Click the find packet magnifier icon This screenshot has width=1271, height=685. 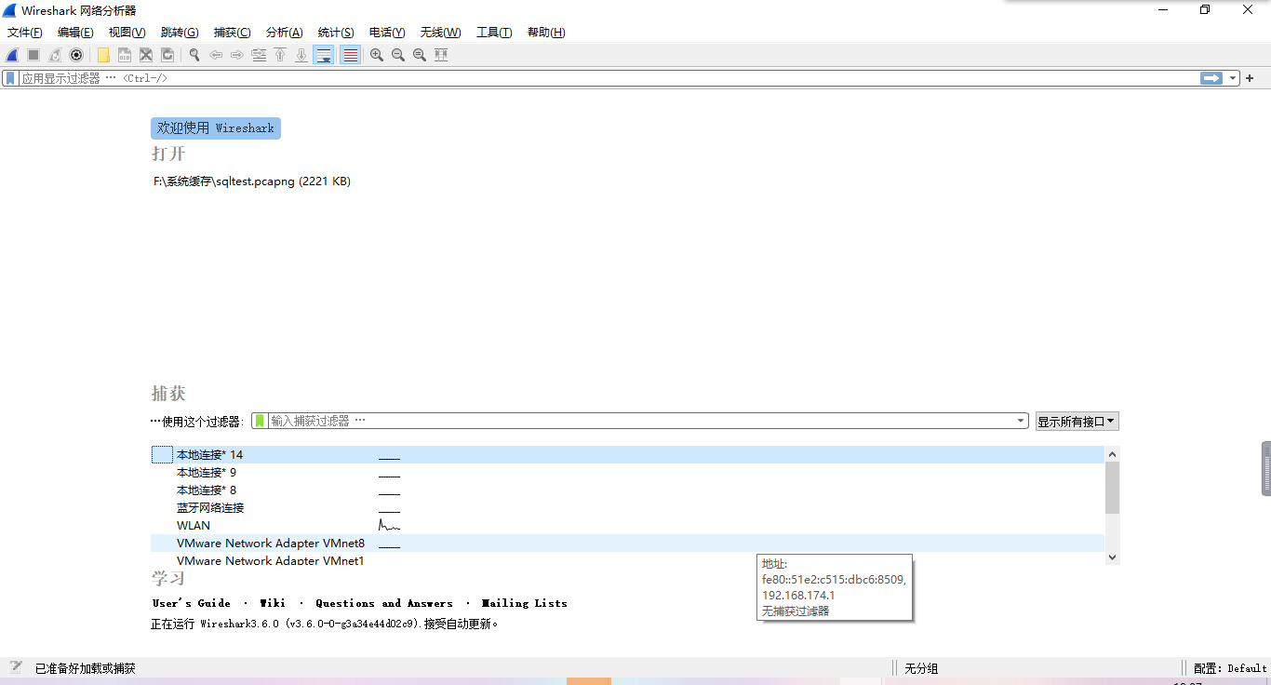[194, 55]
